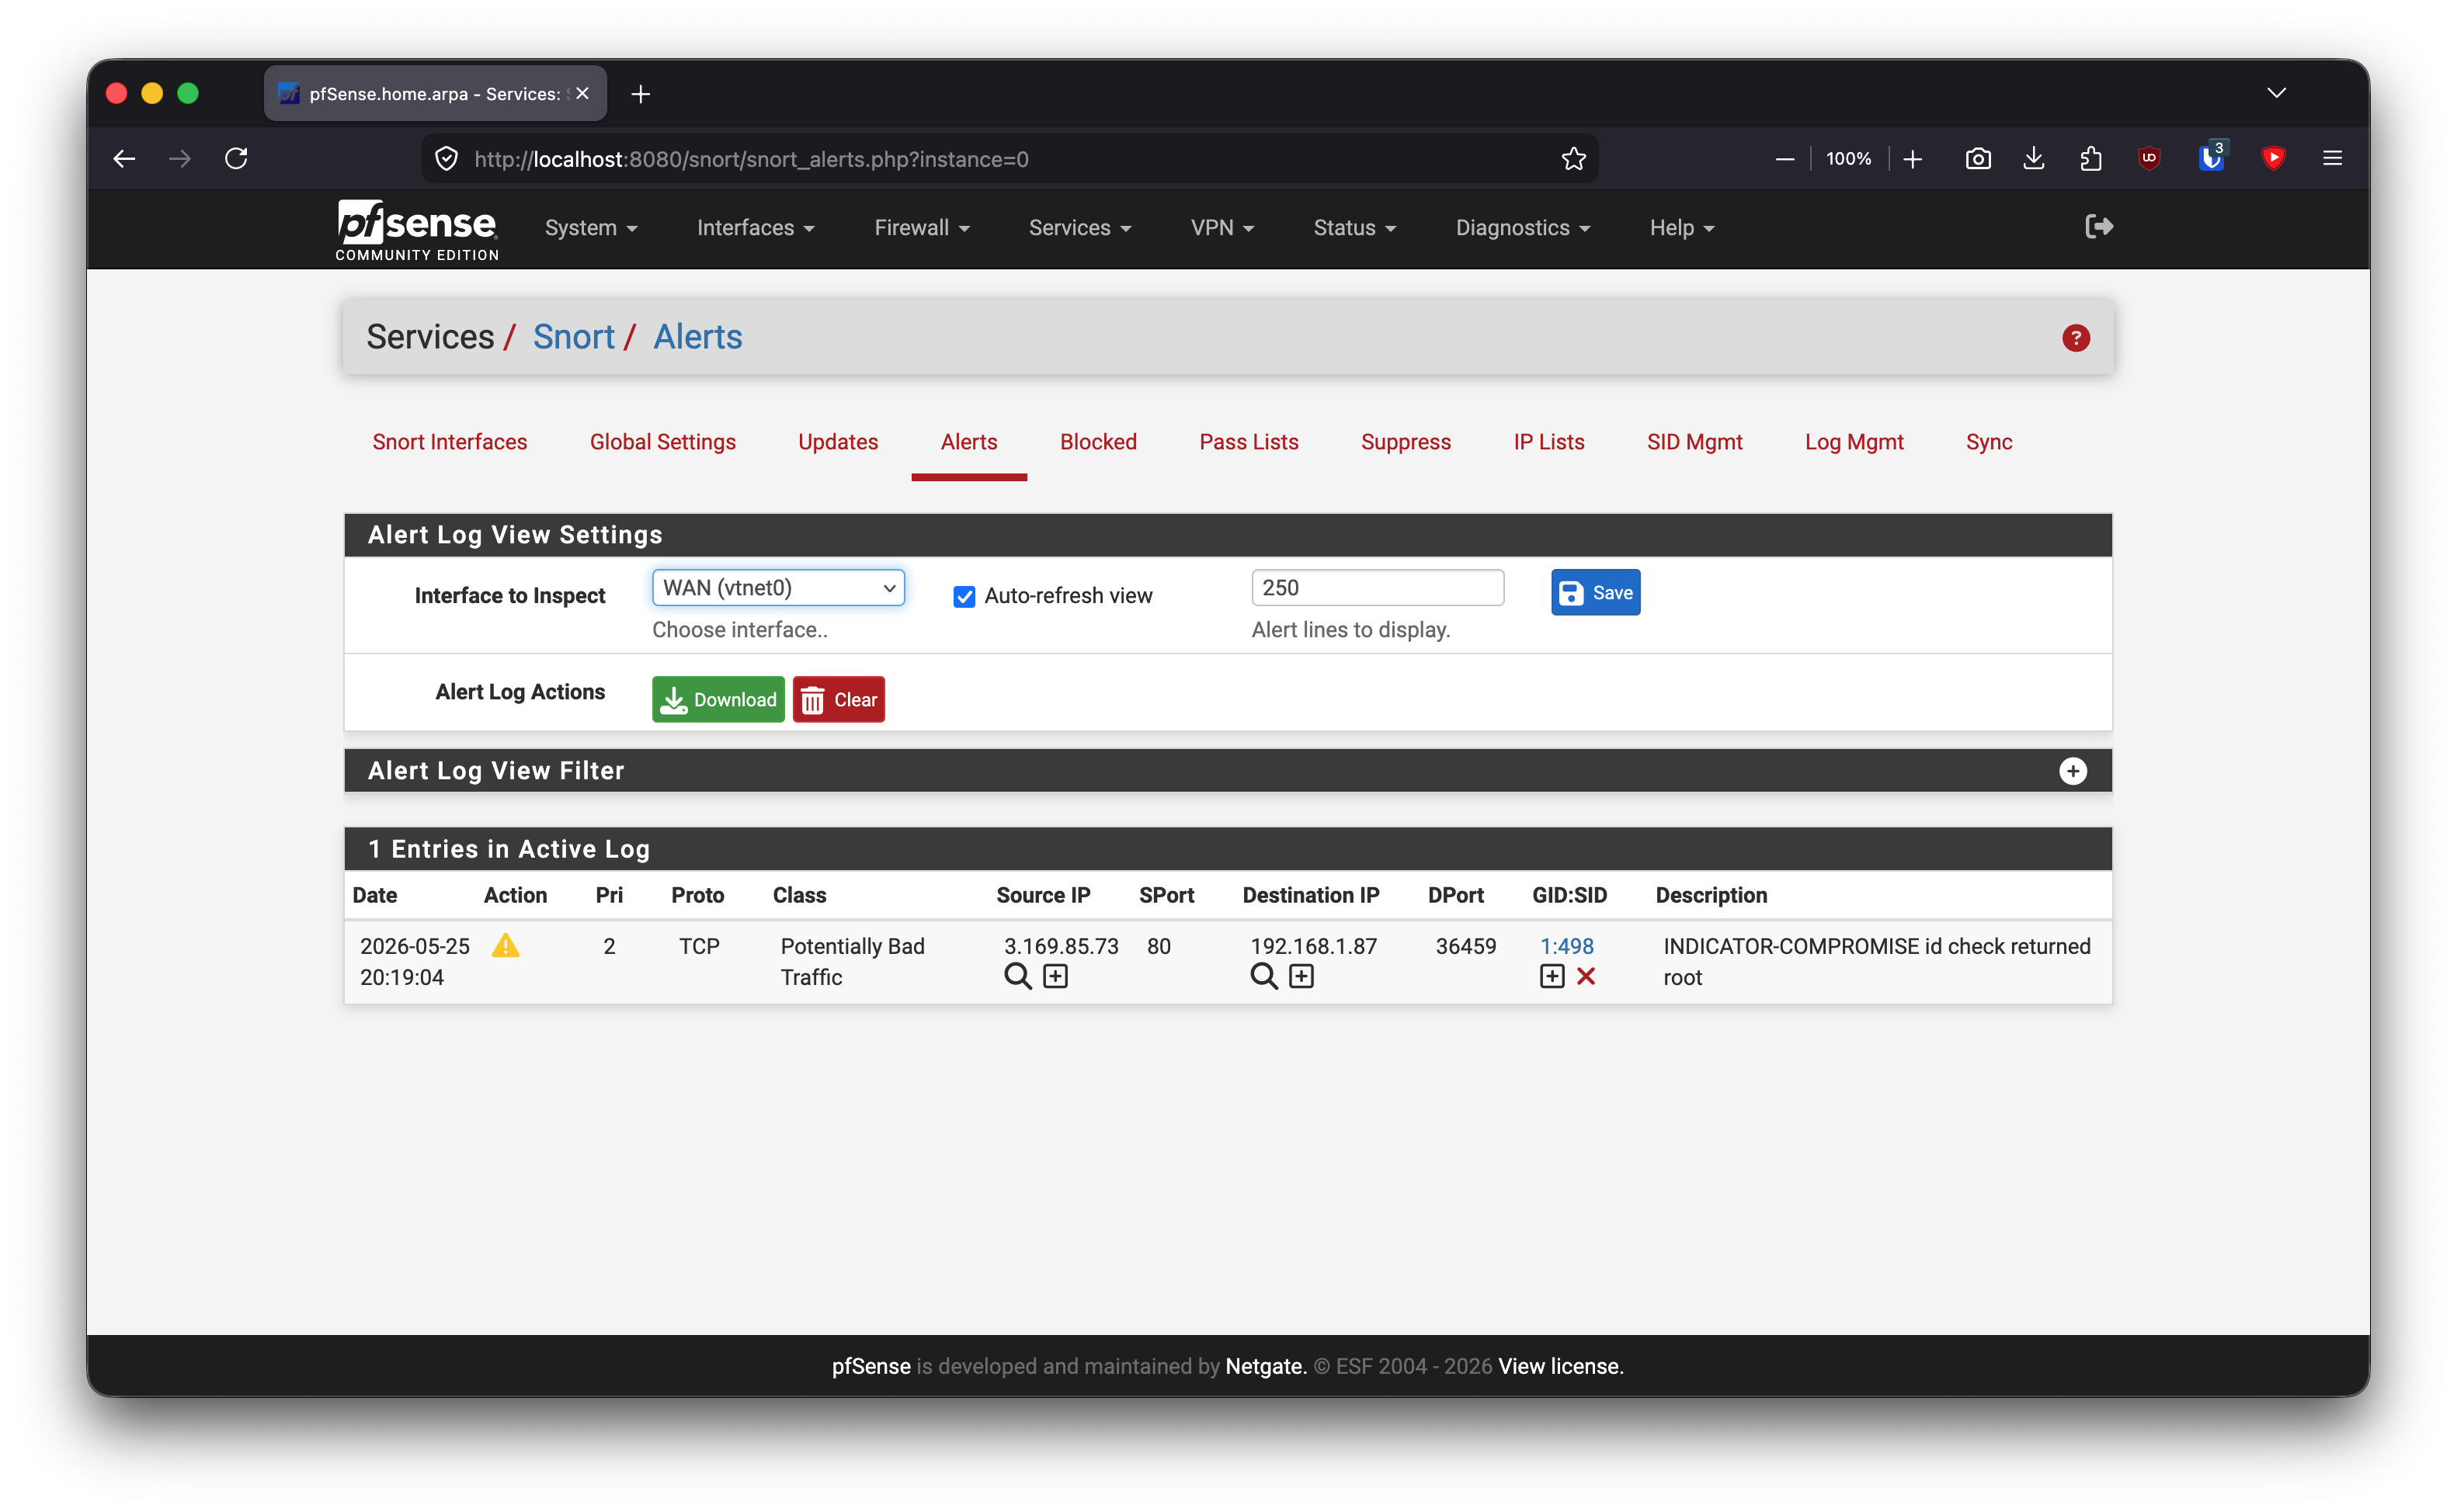Open the View license footer link

1561,1366
